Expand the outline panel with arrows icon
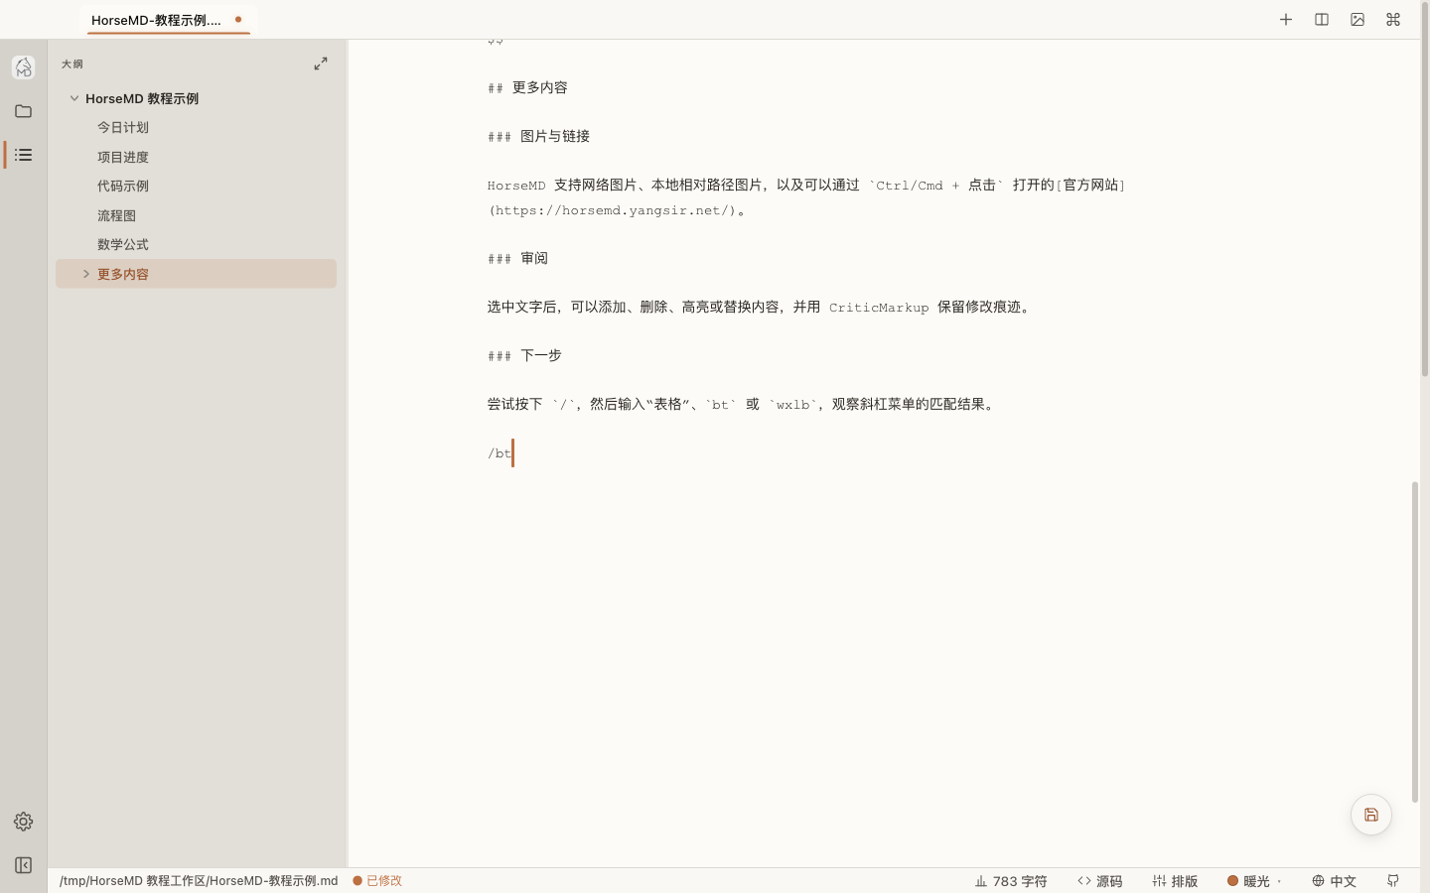This screenshot has height=893, width=1430. [x=321, y=64]
